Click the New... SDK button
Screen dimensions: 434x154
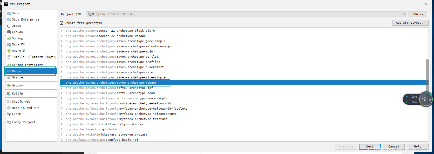(418, 14)
